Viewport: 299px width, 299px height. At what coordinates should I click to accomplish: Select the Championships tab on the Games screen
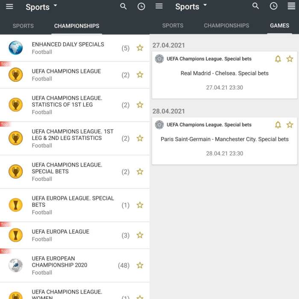[226, 26]
